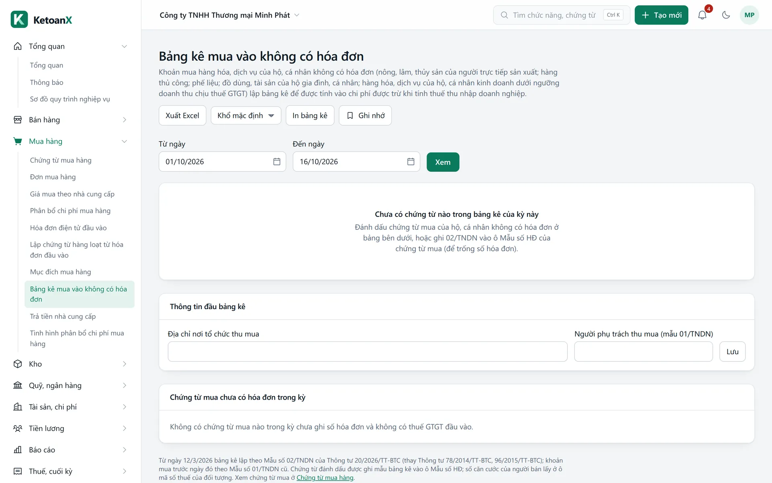Follow the Chứng từ mua hàng footer link
Screen dimensions: 772x483
click(x=325, y=478)
